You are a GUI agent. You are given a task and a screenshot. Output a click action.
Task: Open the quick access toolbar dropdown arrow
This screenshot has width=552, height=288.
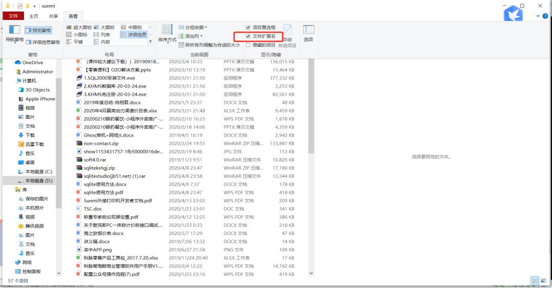[x=34, y=6]
